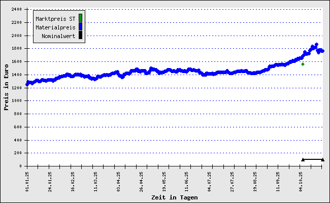Viewport: 330px width, 203px height.
Task: Click the left black triangle Nominalwert marker
Action: [303, 159]
